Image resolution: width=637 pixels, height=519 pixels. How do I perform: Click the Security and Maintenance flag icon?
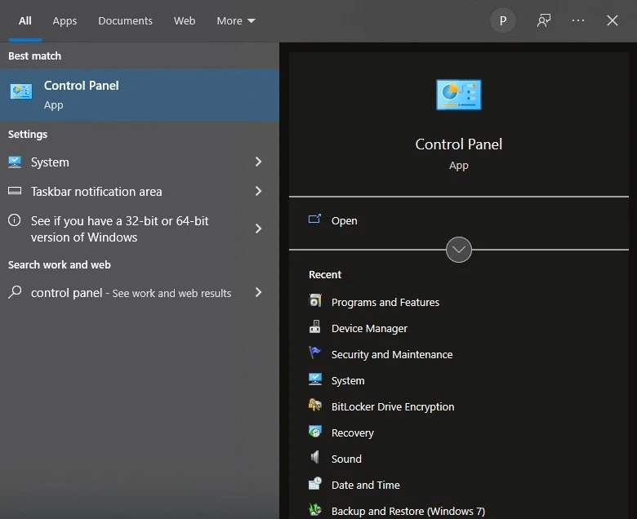[315, 354]
